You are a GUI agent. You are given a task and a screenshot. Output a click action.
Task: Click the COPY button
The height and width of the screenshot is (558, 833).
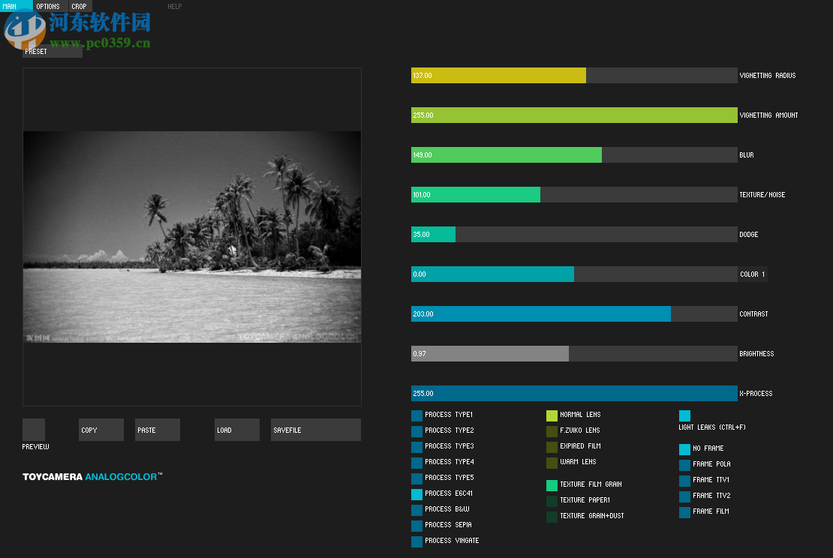101,430
